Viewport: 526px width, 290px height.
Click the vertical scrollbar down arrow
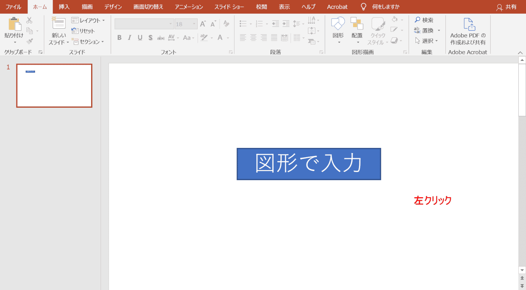pos(522,270)
